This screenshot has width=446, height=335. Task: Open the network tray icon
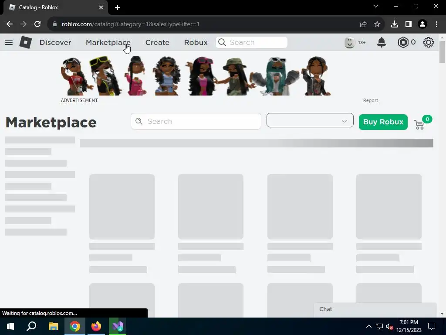click(x=379, y=326)
